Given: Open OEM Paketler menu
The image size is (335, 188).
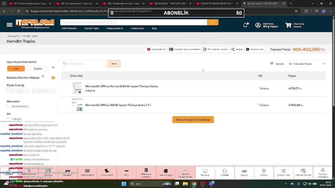Looking at the screenshot, I should (x=69, y=28).
